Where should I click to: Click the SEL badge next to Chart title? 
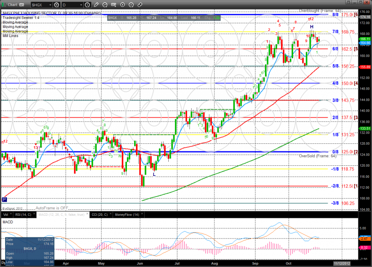pos(20,5)
